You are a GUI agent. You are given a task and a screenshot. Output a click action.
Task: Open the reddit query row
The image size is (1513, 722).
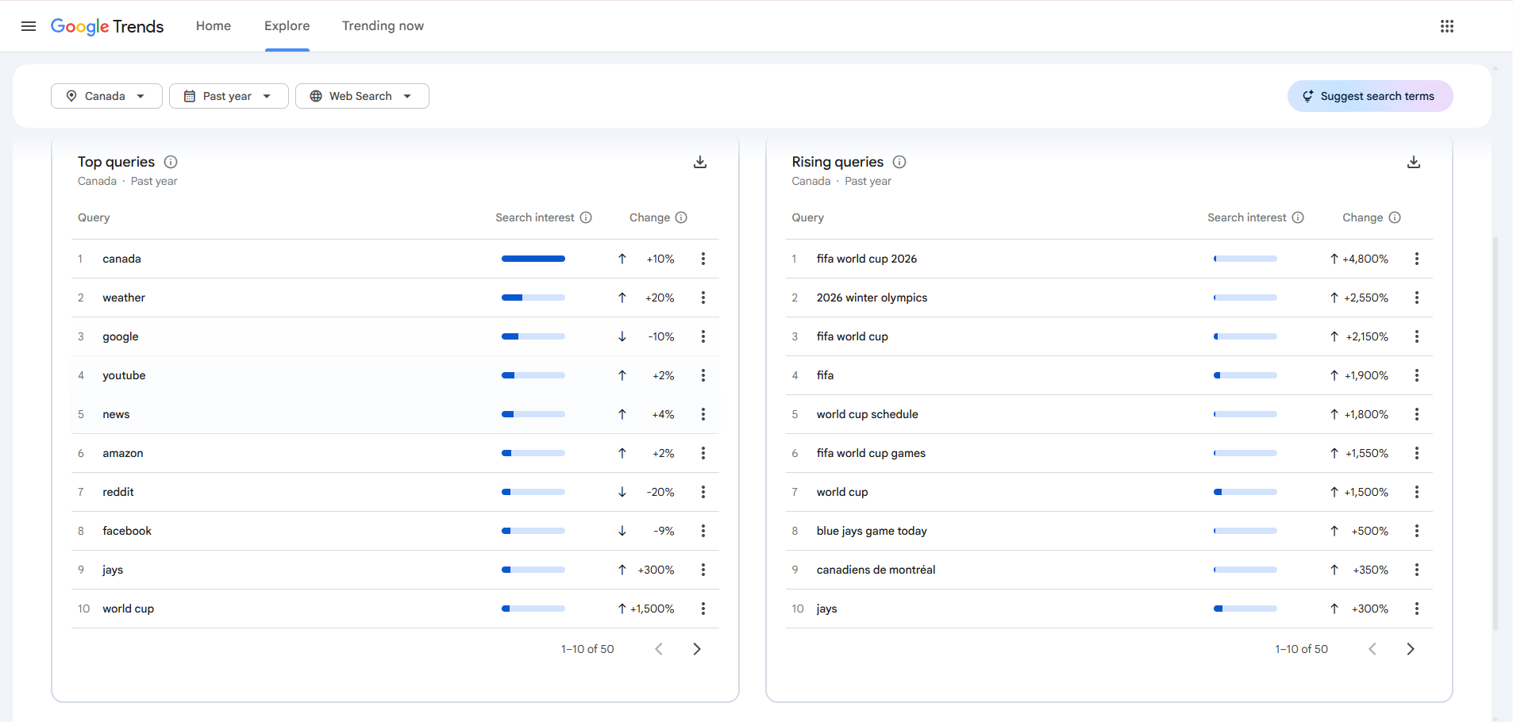pos(395,492)
